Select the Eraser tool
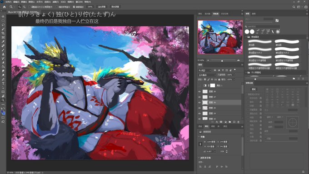 (3, 63)
